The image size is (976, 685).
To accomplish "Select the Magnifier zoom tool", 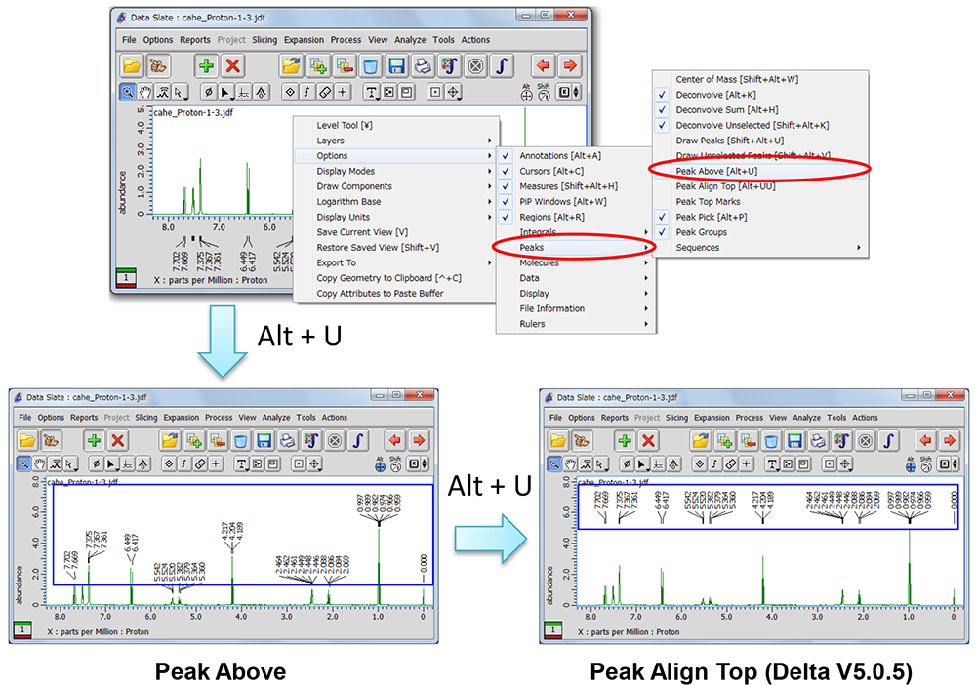I will point(126,92).
